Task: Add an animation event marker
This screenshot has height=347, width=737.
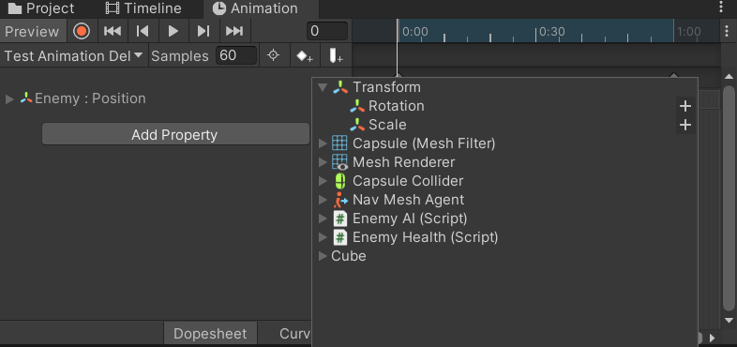Action: click(336, 56)
